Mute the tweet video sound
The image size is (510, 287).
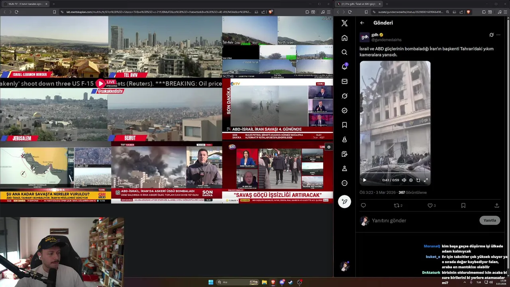[404, 180]
